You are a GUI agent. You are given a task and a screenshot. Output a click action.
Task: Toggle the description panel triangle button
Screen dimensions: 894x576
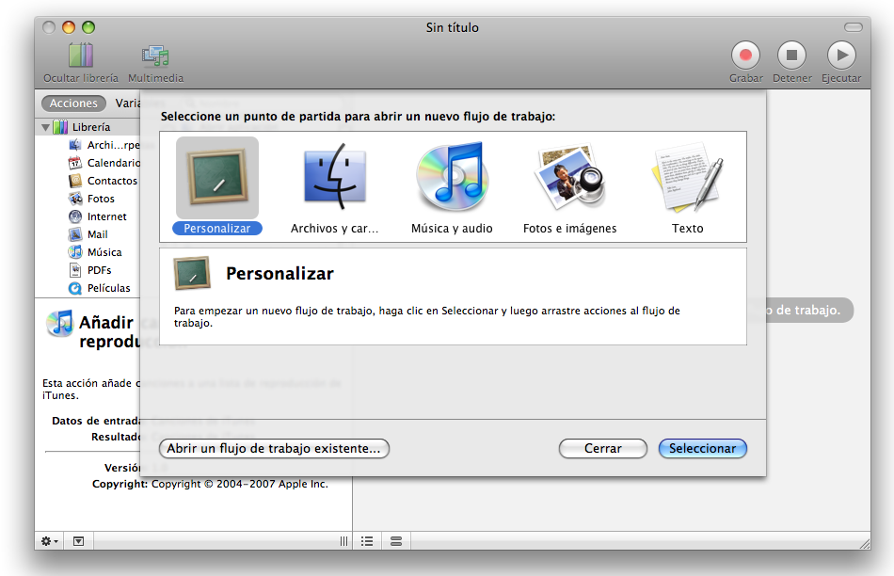[x=78, y=541]
